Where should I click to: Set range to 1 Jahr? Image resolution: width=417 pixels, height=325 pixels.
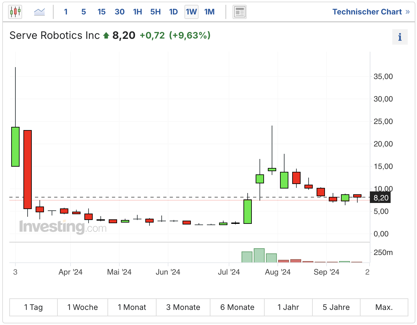click(x=288, y=307)
